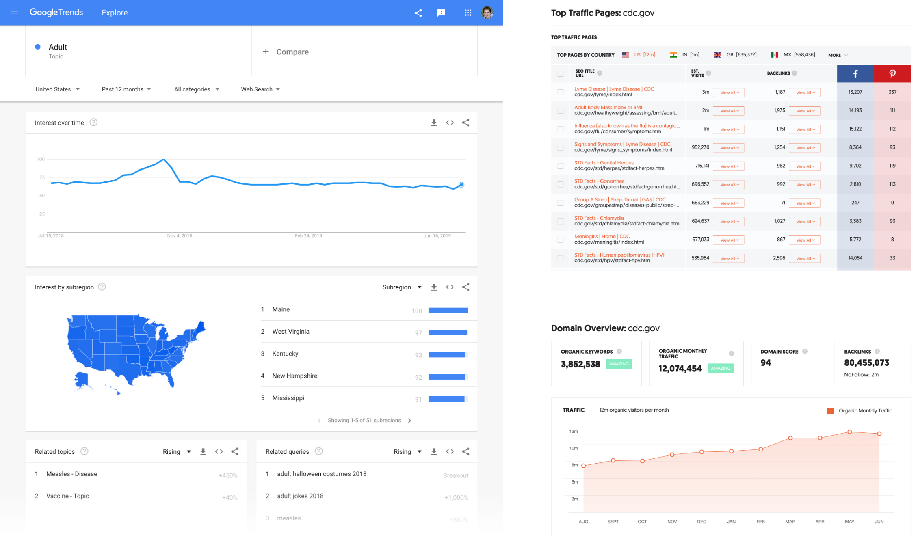Expand backlinks View All for Meningitis row

pos(804,240)
